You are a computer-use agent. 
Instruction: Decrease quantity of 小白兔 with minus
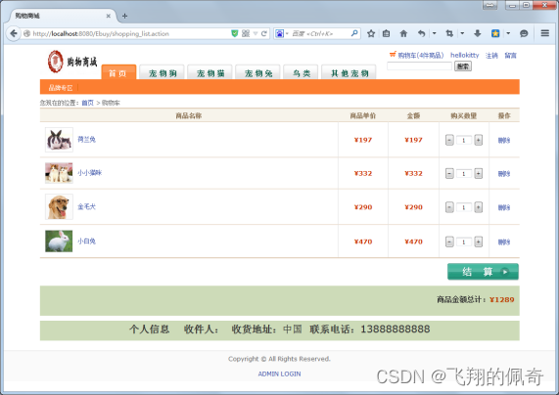(449, 241)
